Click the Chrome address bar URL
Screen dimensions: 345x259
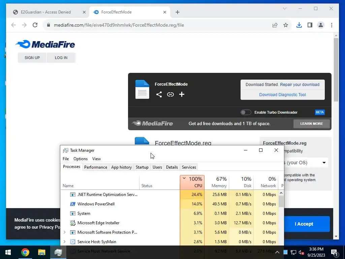pos(119,25)
